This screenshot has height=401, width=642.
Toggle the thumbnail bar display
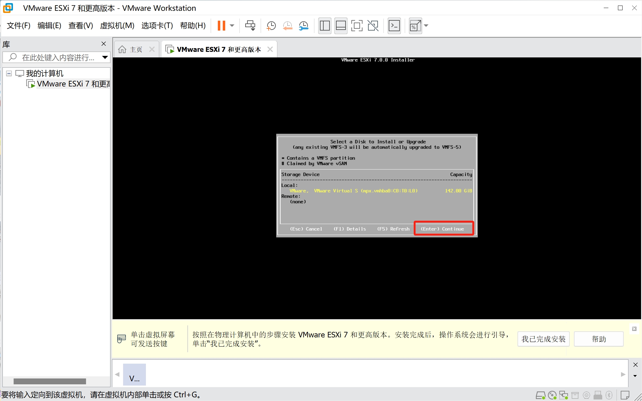pyautogui.click(x=341, y=26)
